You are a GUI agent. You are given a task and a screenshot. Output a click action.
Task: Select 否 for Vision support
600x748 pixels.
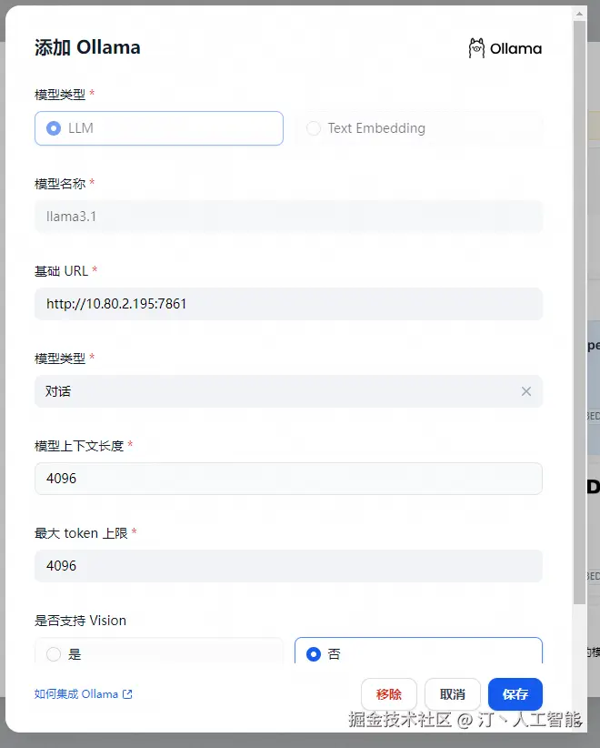(418, 651)
